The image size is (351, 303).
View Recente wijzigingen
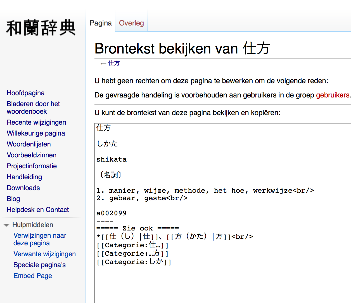point(36,122)
